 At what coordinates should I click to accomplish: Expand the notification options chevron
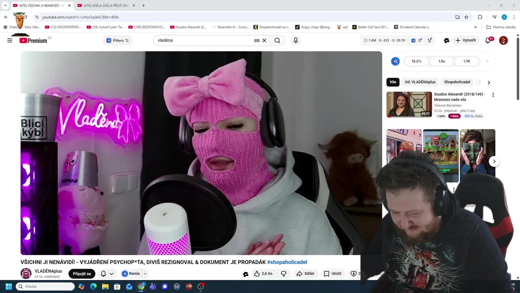(x=111, y=274)
